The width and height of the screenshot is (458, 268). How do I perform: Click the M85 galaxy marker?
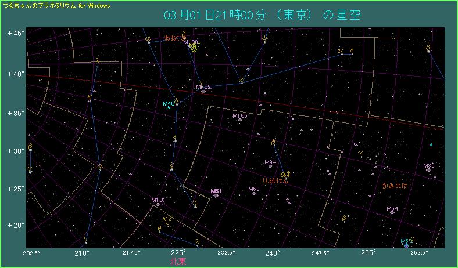[428, 169]
